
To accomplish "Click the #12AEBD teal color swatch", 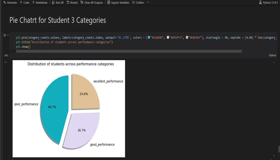I will pos(149,37).
